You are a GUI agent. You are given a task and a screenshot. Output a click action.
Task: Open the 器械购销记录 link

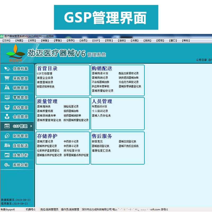pyautogui.click(x=100, y=78)
